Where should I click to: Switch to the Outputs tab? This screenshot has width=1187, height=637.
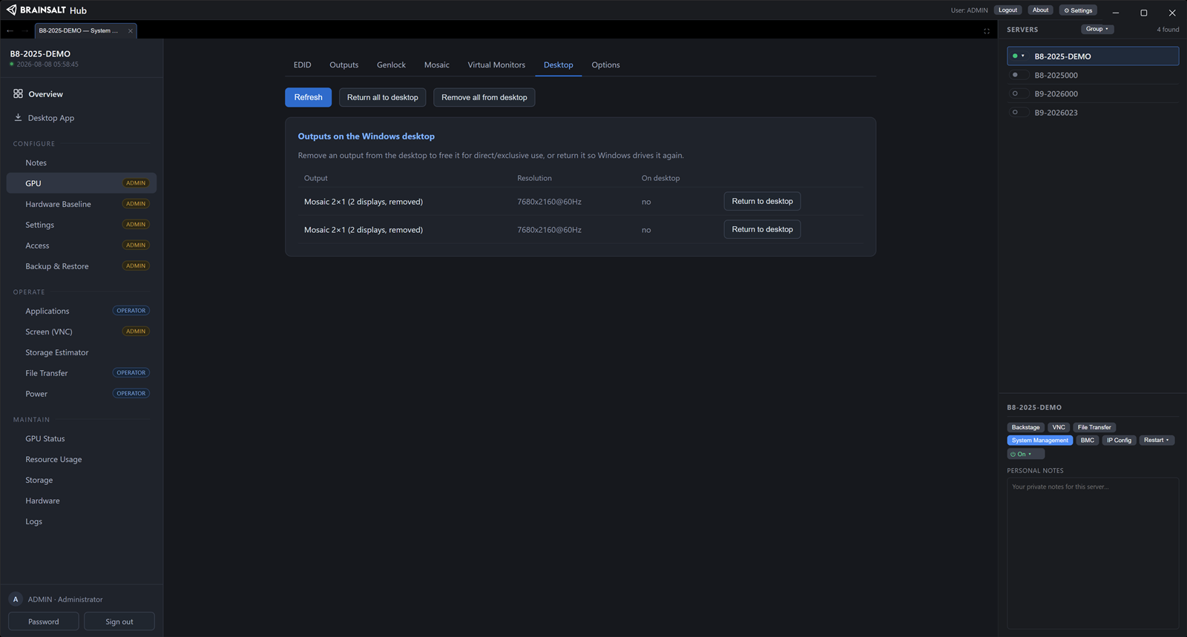click(x=344, y=65)
